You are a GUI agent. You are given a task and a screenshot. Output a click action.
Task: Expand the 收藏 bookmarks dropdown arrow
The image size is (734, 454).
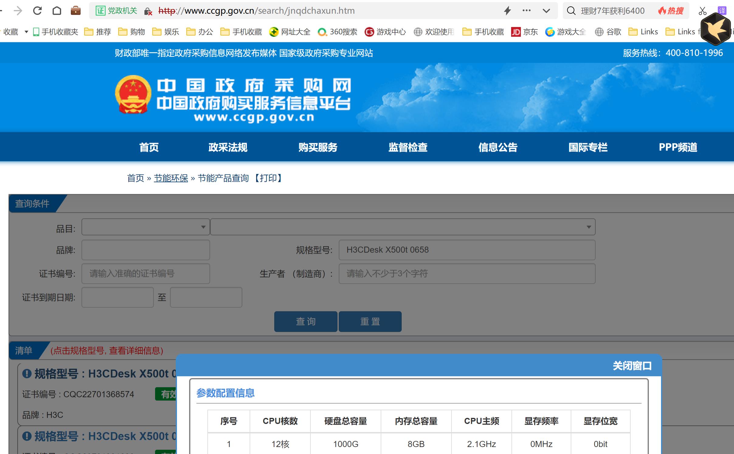(x=26, y=32)
